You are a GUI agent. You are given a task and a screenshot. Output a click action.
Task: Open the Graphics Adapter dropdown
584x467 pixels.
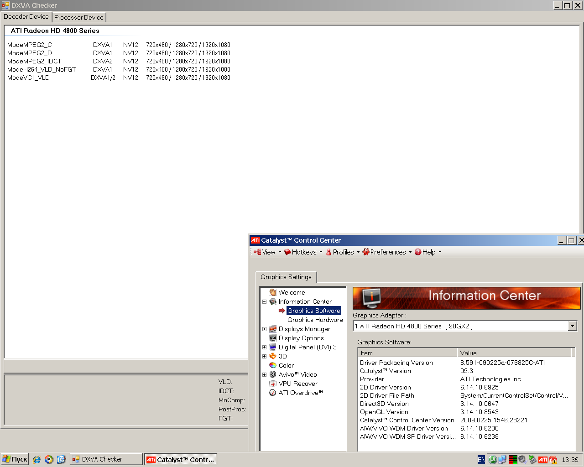(573, 326)
